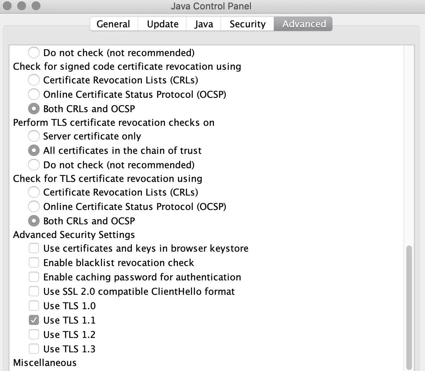Open the Update tab

pos(162,24)
